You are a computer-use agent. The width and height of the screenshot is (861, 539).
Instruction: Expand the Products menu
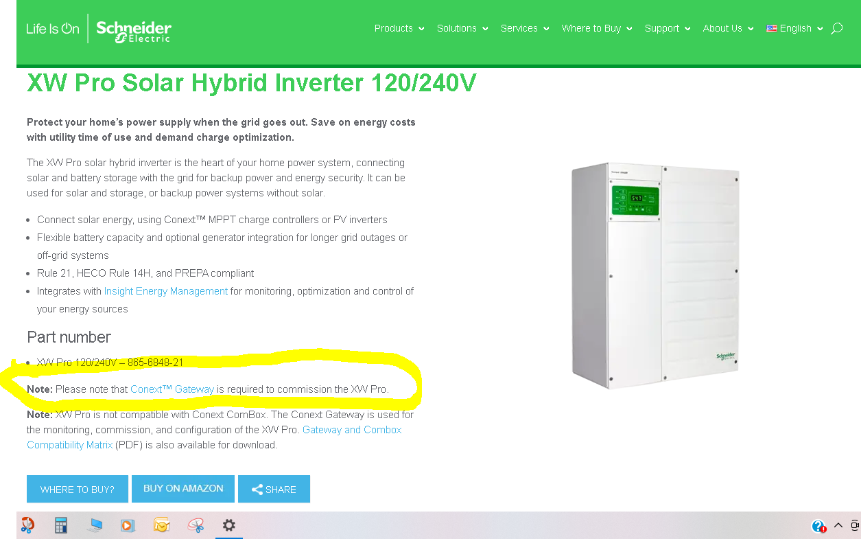399,28
